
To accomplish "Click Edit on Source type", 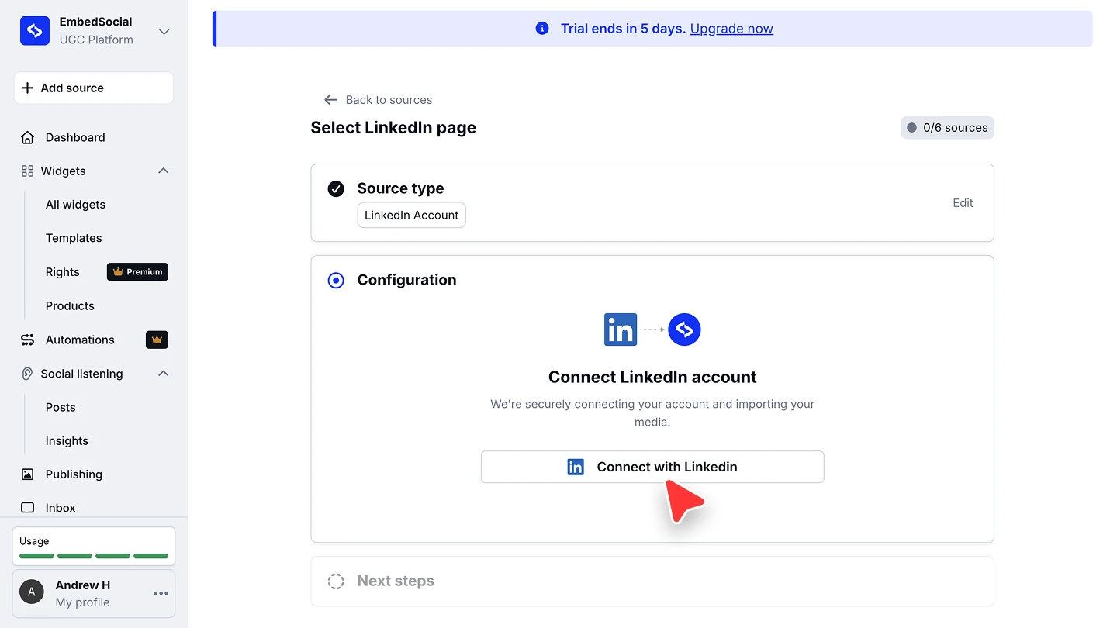I will (963, 203).
